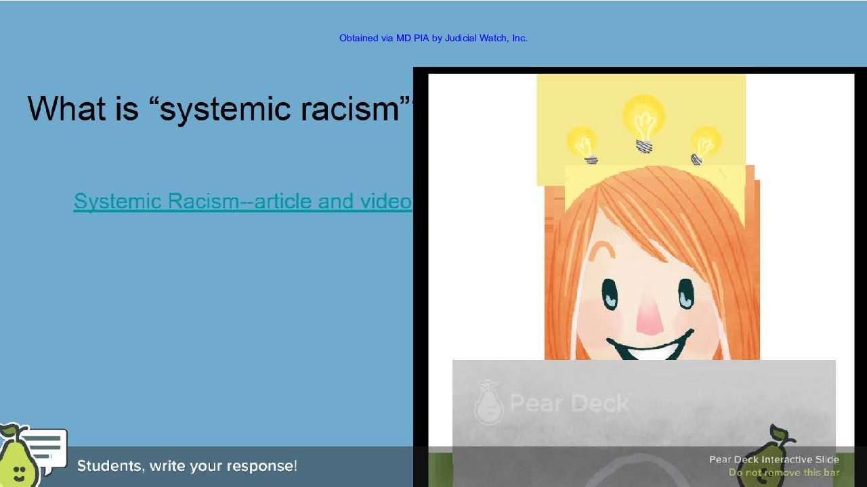Click the faded Pear Deck pear logo
Image resolution: width=867 pixels, height=487 pixels.
pyautogui.click(x=487, y=403)
